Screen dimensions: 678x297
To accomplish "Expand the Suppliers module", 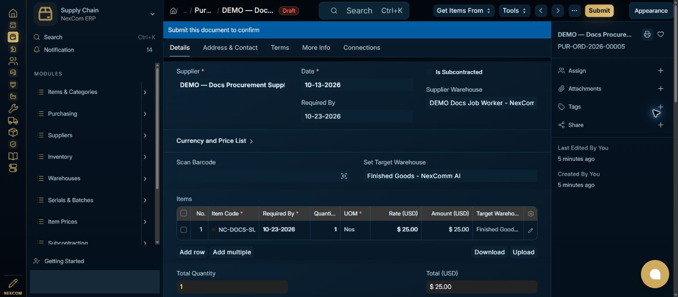I will coord(145,135).
